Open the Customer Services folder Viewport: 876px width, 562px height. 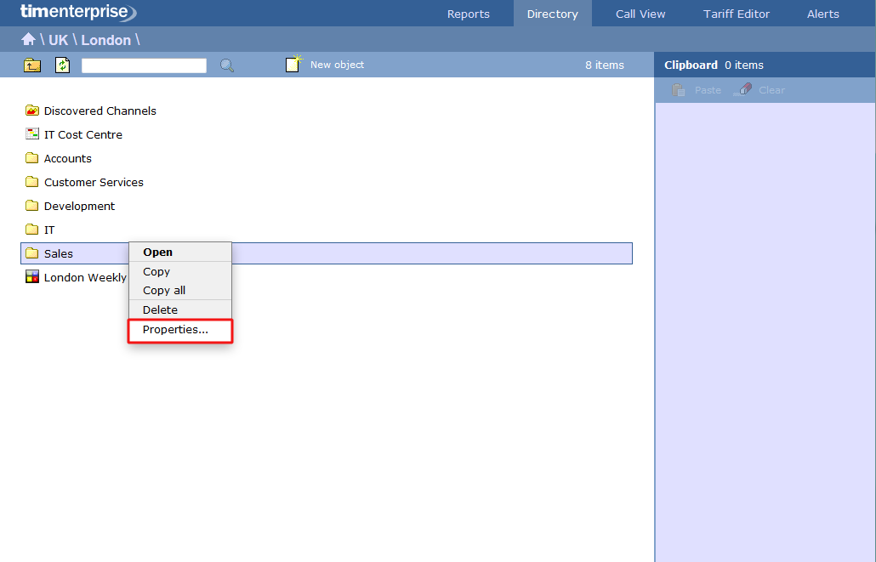94,182
